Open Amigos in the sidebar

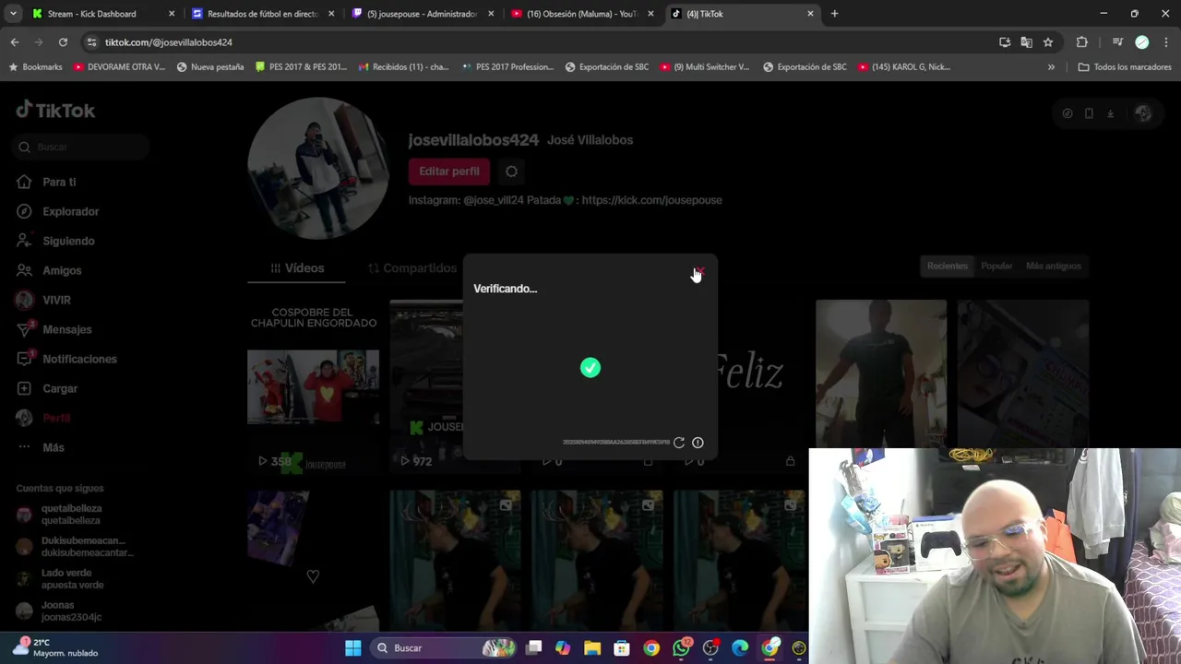[x=62, y=270]
